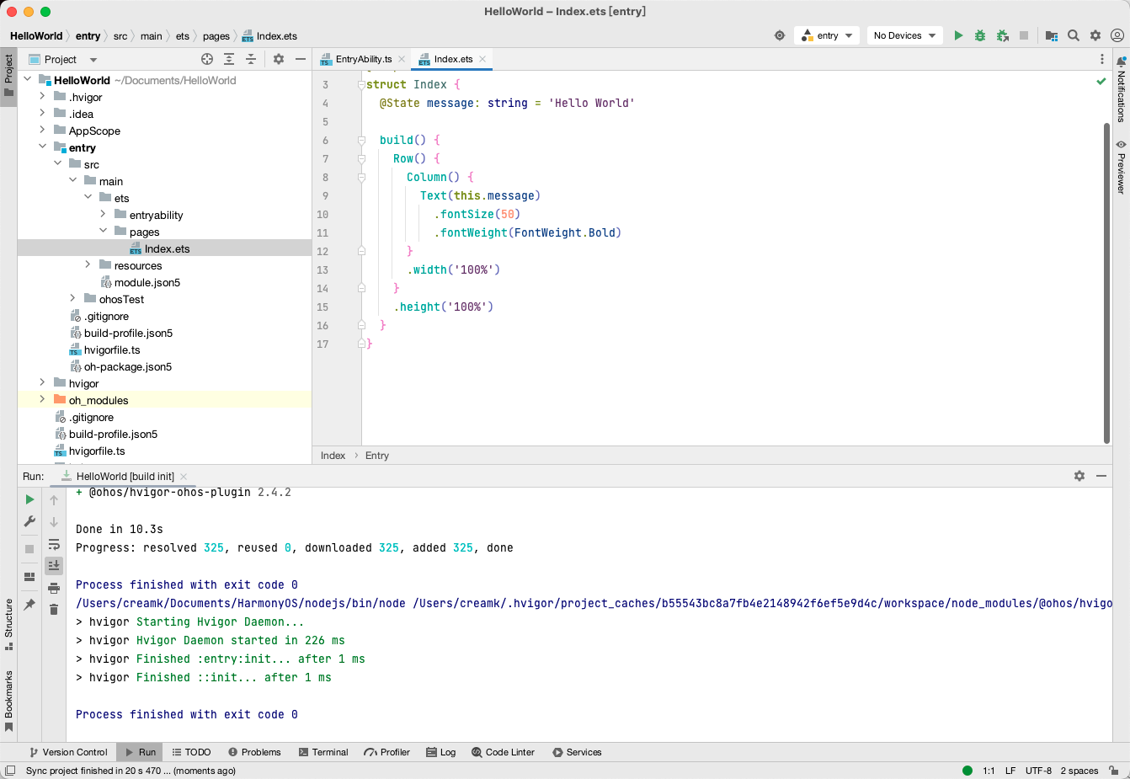Expand the resources folder
This screenshot has height=779, width=1130.
pyautogui.click(x=88, y=265)
